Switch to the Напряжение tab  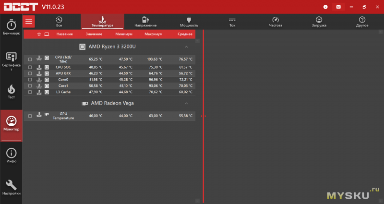point(145,22)
